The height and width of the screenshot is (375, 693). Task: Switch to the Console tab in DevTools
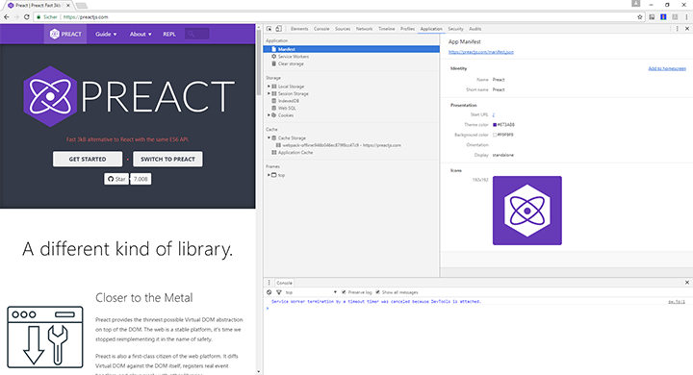tap(321, 29)
